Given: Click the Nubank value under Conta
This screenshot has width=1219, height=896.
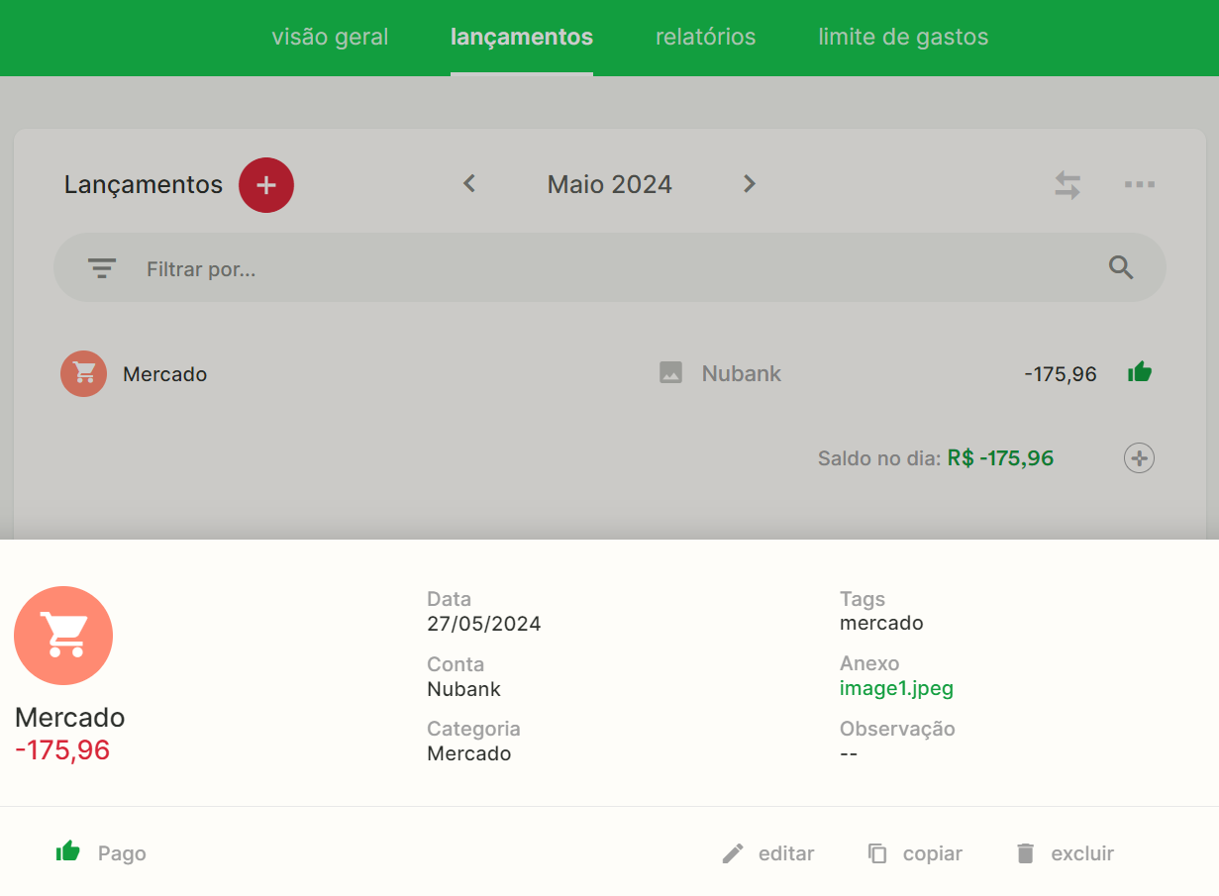Looking at the screenshot, I should [464, 689].
